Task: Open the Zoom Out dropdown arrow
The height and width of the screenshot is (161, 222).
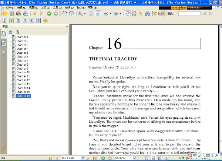Action: pyautogui.click(x=111, y=14)
